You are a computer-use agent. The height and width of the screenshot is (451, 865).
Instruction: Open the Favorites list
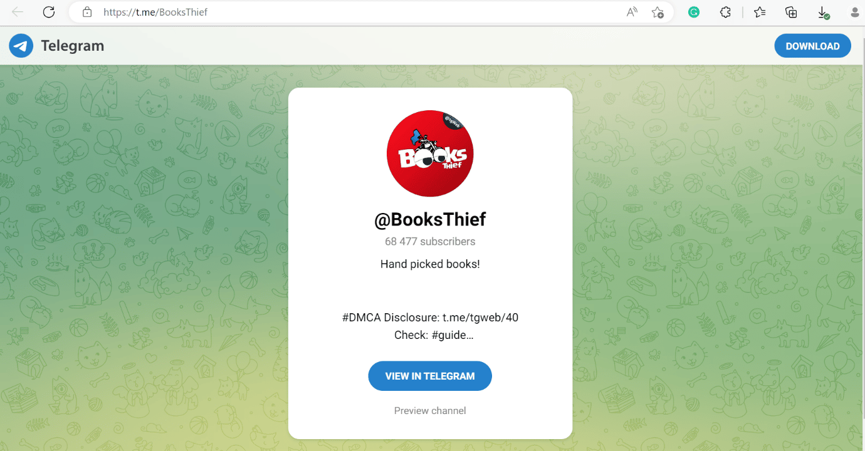760,12
